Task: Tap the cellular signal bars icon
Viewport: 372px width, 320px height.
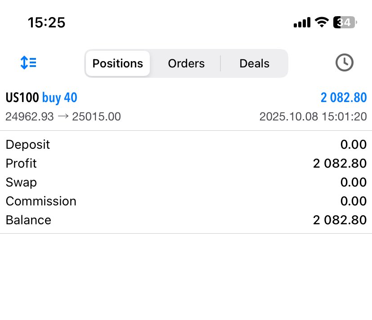Action: tap(302, 22)
